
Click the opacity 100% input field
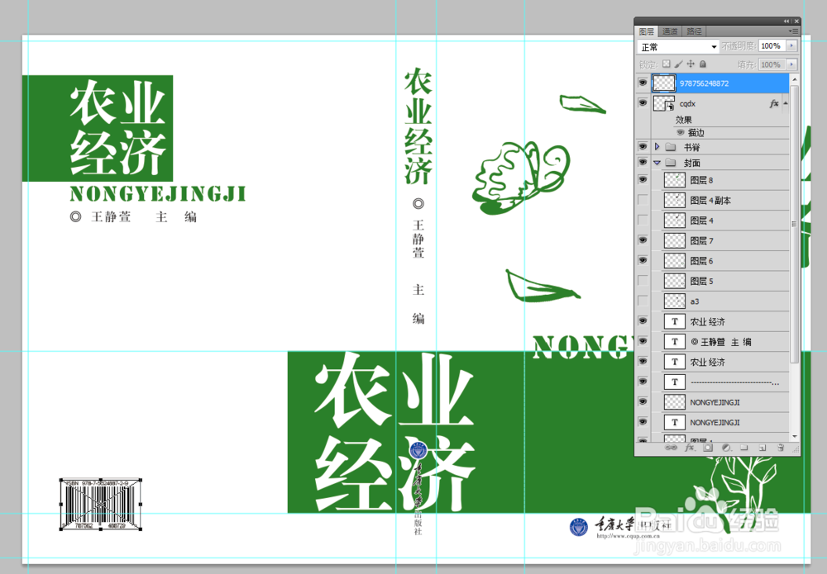point(772,46)
